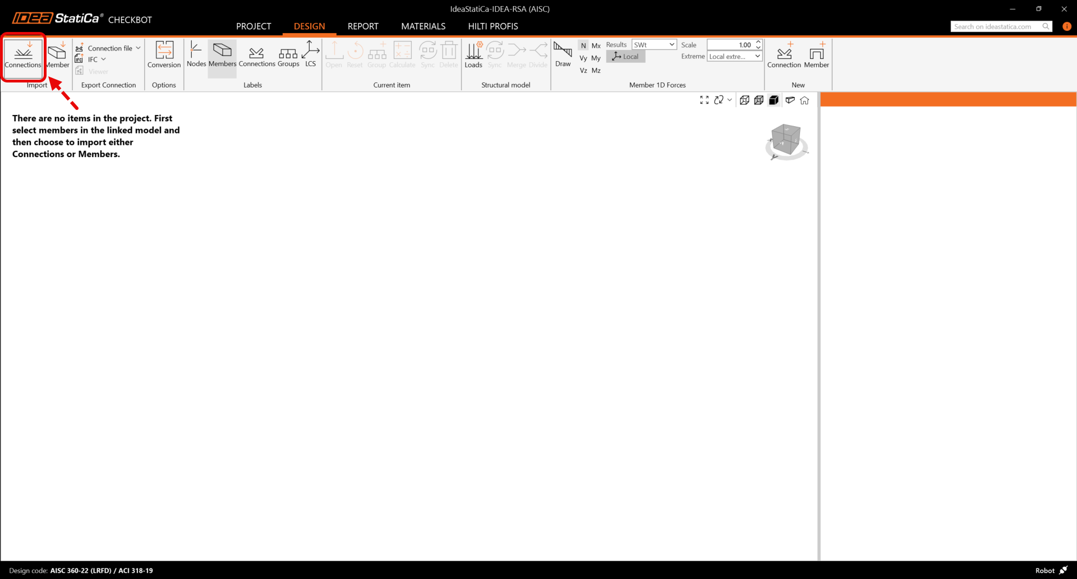This screenshot has height=579, width=1077.
Task: Click the Loads icon in Structural model
Action: pos(473,54)
